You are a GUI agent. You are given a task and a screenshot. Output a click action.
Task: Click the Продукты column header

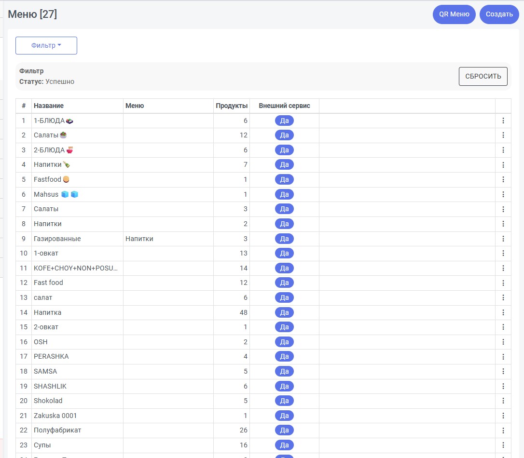[232, 106]
